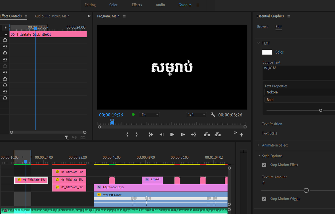Select the MVI_9856.MOV video clip
The width and height of the screenshot is (335, 214).
pos(161,199)
